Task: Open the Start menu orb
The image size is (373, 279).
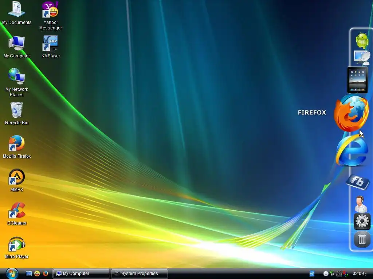Action: [12, 273]
